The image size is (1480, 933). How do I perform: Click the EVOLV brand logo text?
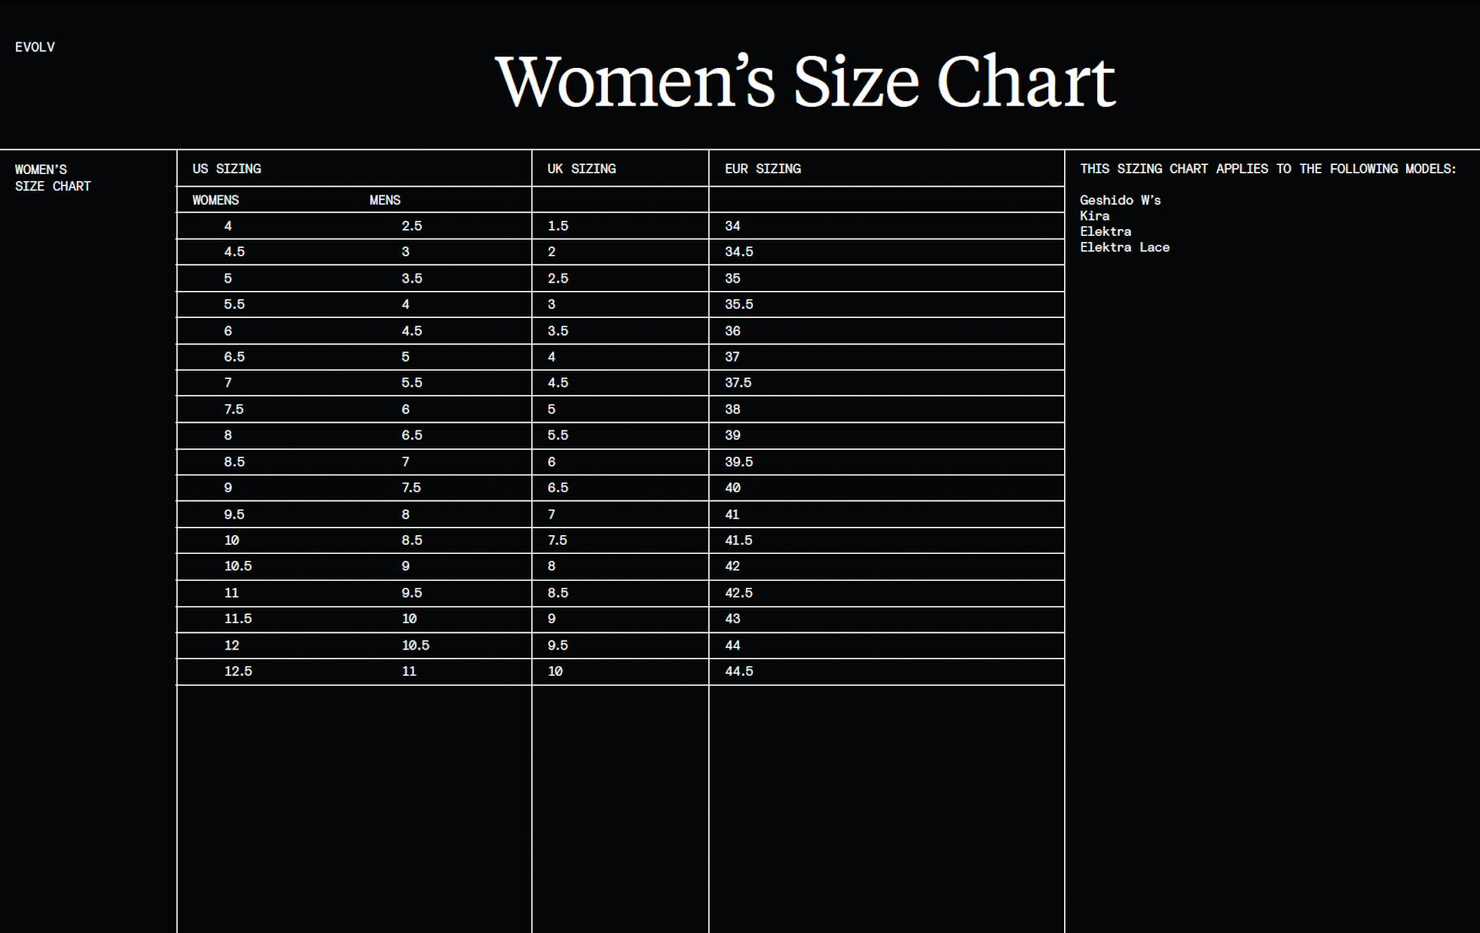35,47
